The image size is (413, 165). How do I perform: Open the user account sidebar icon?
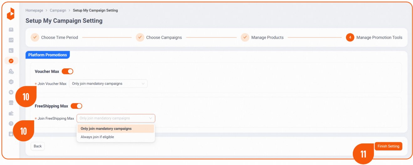coord(11,134)
